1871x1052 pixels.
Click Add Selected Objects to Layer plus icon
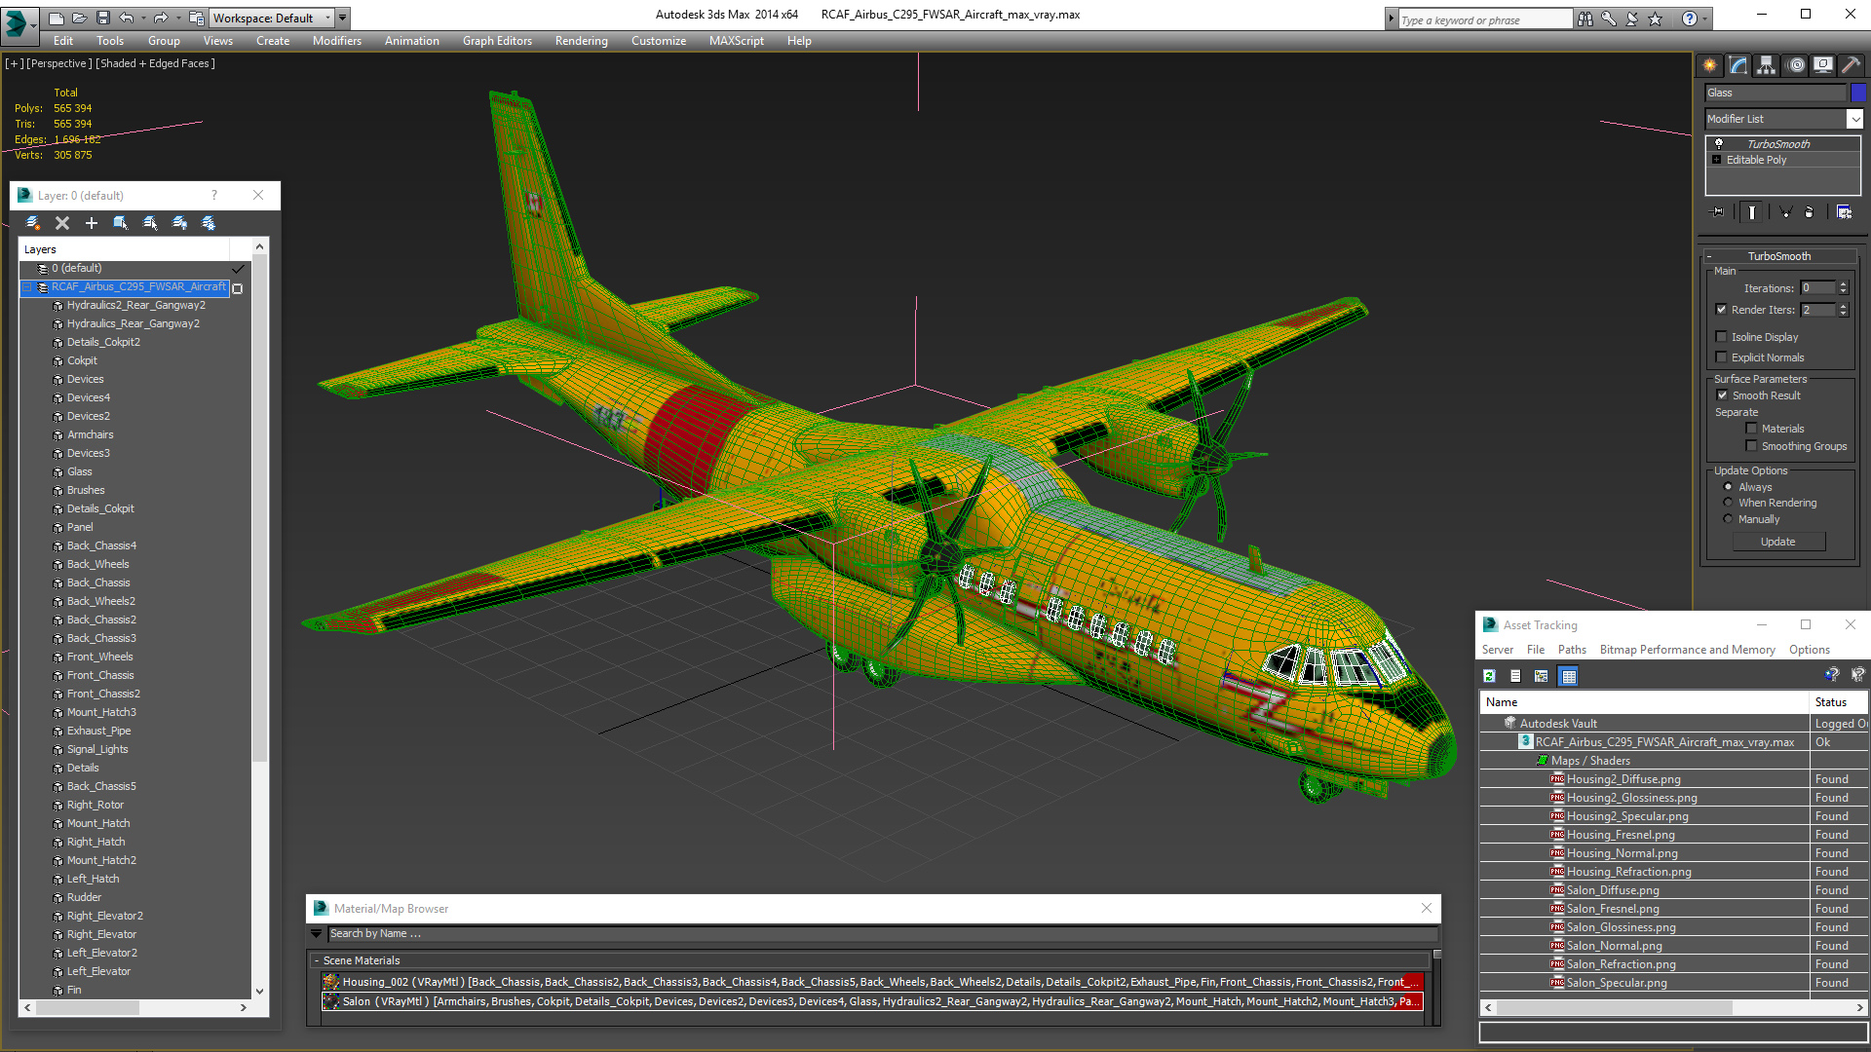(92, 223)
